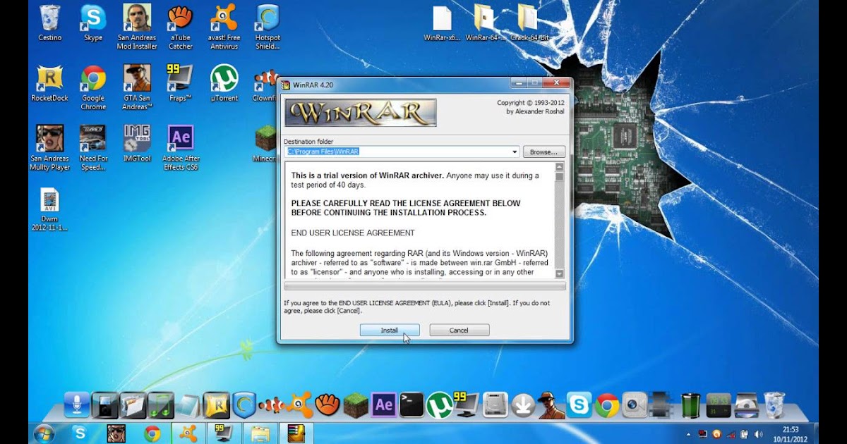Click 'This is a trial version' text
847x444 pixels.
click(x=367, y=175)
